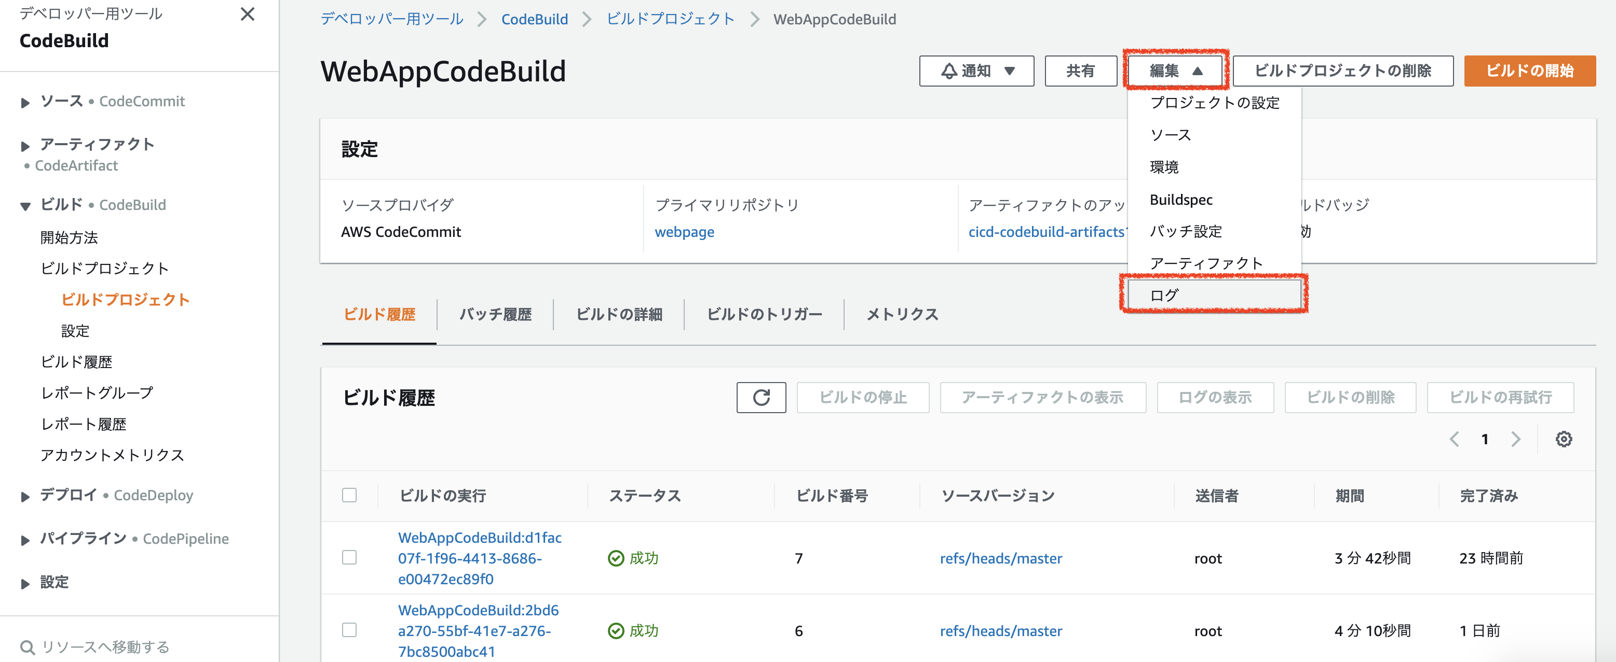Close the developer tools side panel
The height and width of the screenshot is (662, 1616).
click(x=248, y=14)
